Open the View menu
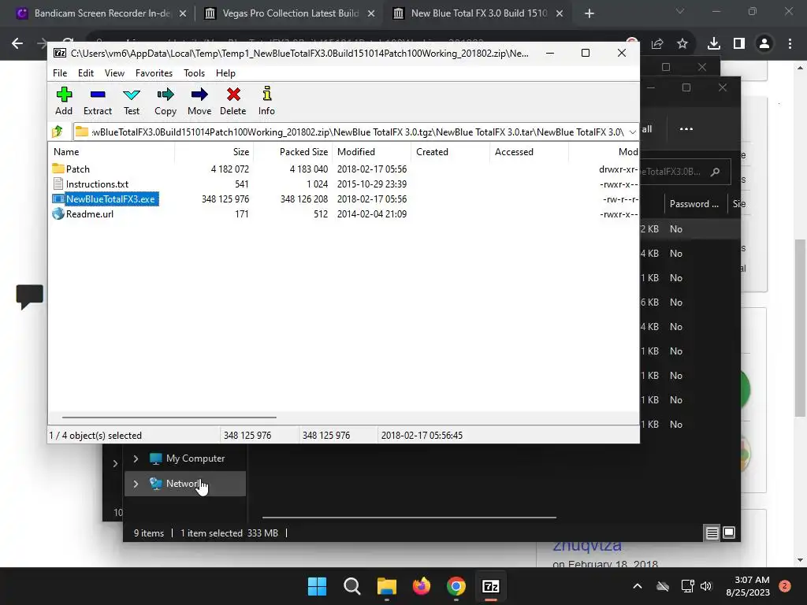 tap(114, 73)
